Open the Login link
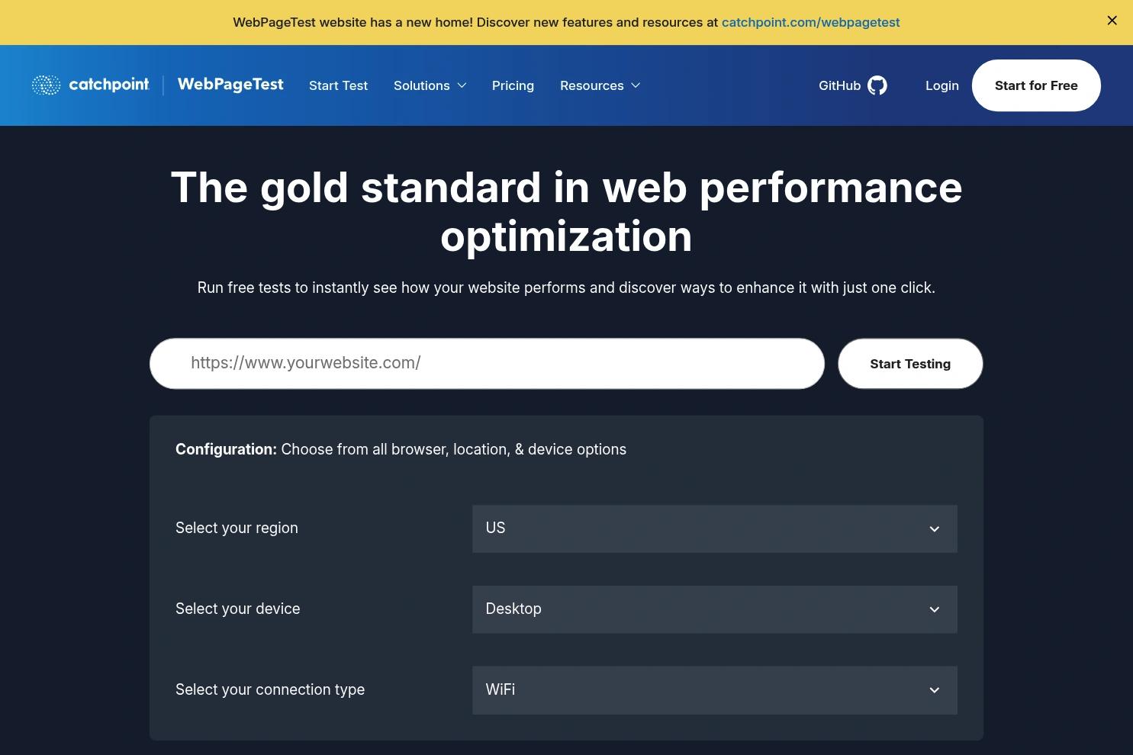 click(941, 85)
